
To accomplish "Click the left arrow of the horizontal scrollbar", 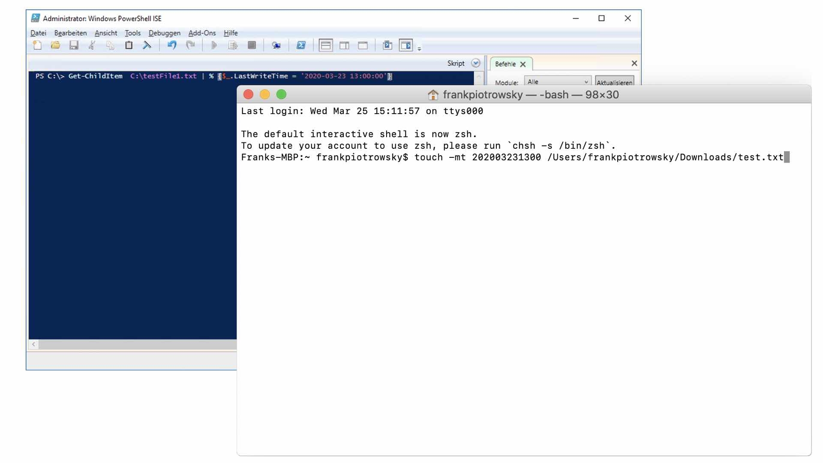I will [x=33, y=344].
